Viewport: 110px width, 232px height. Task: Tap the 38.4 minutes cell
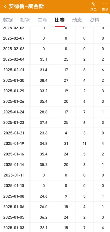pos(43,80)
